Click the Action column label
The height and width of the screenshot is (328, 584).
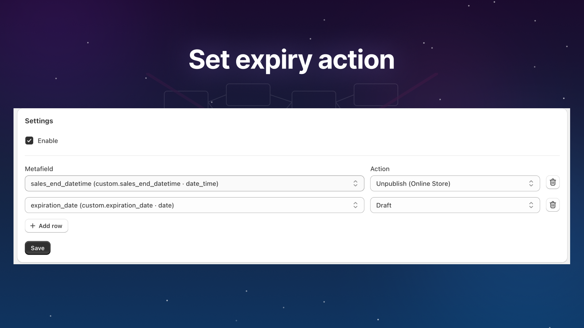pos(380,169)
